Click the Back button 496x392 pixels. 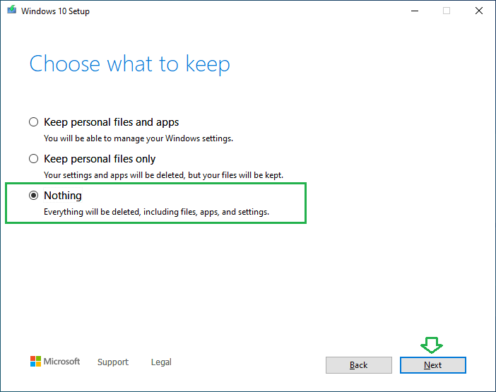[359, 365]
